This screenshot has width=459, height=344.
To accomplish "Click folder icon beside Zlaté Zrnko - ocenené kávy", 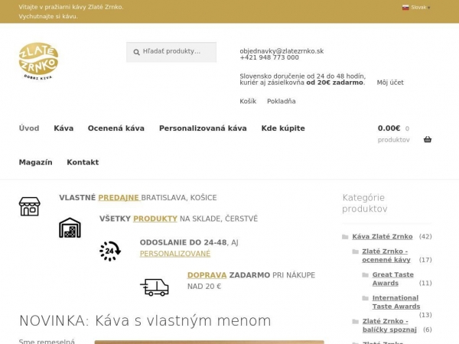I will coord(356,252).
